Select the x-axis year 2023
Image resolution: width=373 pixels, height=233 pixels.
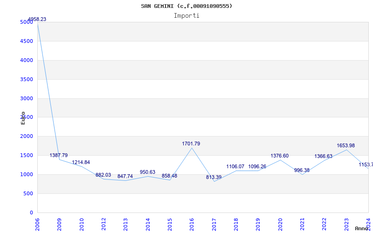tap(346, 224)
